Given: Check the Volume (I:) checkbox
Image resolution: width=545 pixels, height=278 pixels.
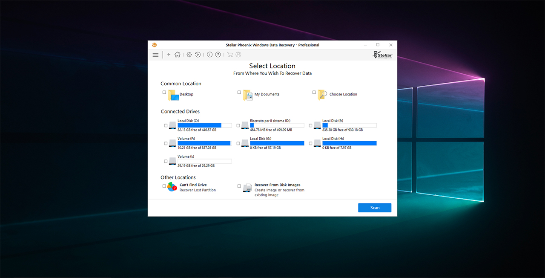Looking at the screenshot, I should (166, 162).
